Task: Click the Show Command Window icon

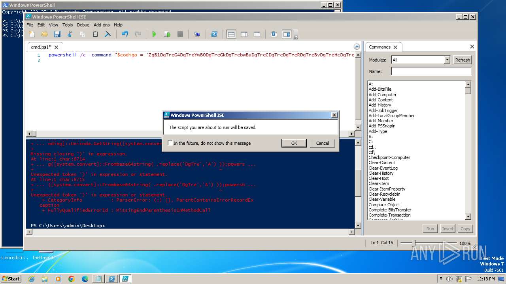Action: [274, 34]
